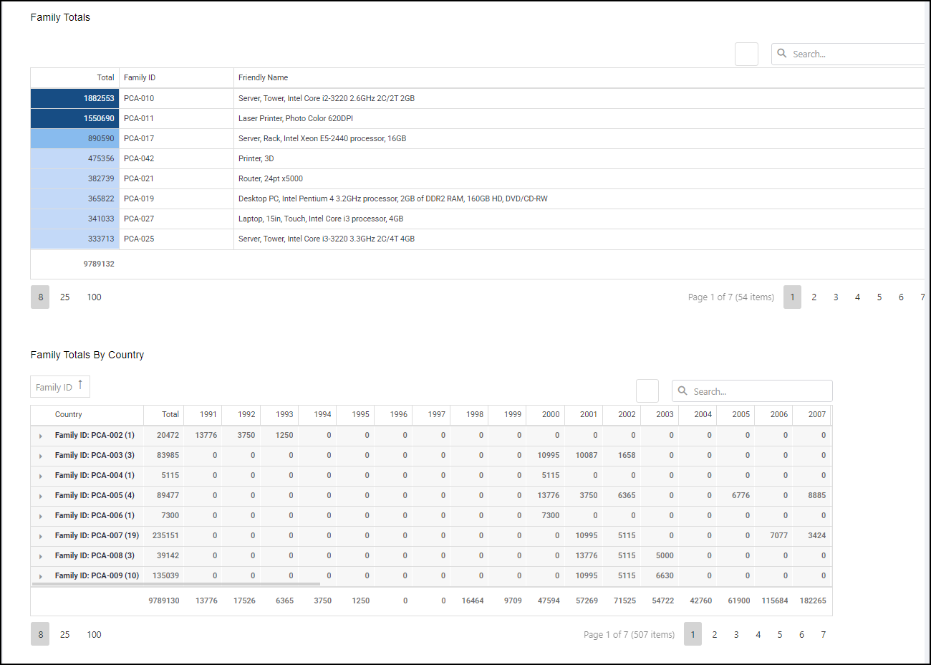
Task: Expand the Family ID: PCA-007 group
Action: 41,536
